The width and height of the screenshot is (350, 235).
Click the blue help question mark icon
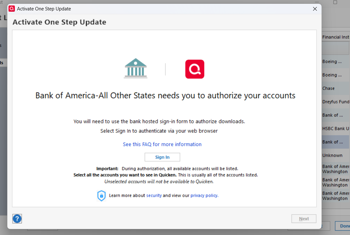pyautogui.click(x=17, y=219)
